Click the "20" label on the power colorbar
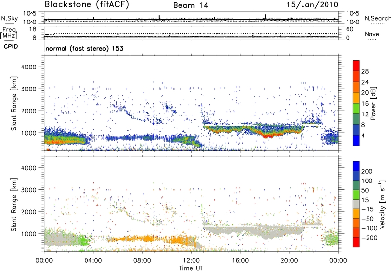This screenshot has height=271, width=391. [365, 93]
